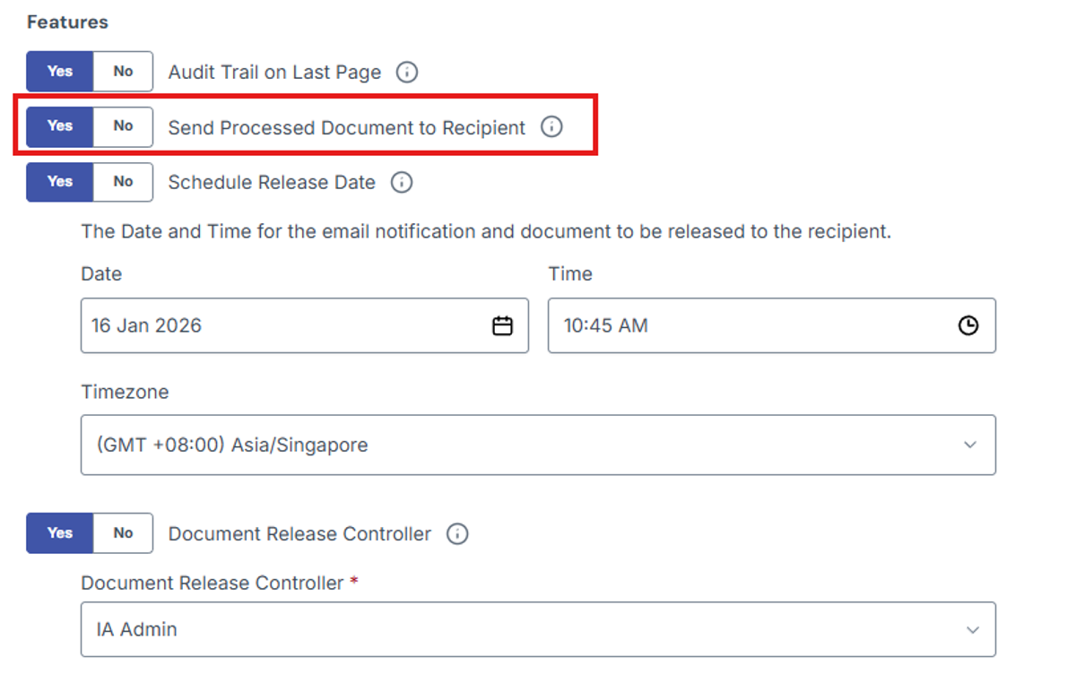This screenshot has height=674, width=1076.
Task: Turn off Document Release Controller with No
Action: pos(123,533)
